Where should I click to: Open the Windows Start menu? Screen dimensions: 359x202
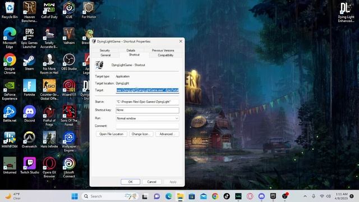click(x=75, y=196)
